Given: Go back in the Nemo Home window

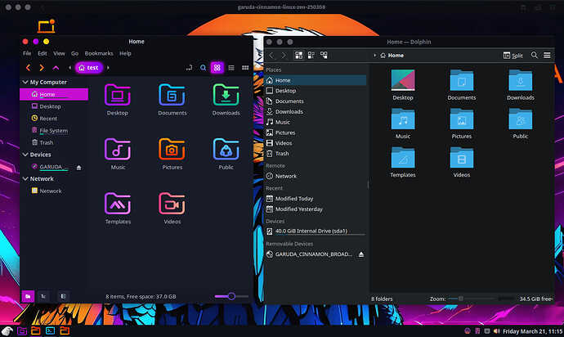Looking at the screenshot, I should coord(28,68).
